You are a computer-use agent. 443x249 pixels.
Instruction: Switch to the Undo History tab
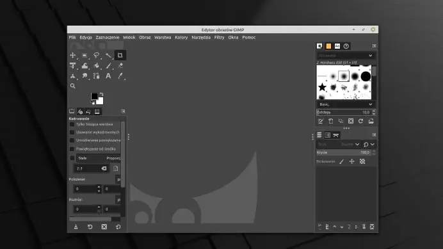tap(88, 111)
